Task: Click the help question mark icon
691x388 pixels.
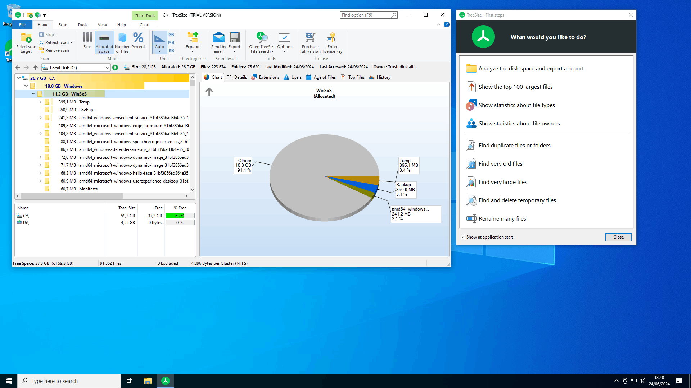Action: (x=447, y=24)
